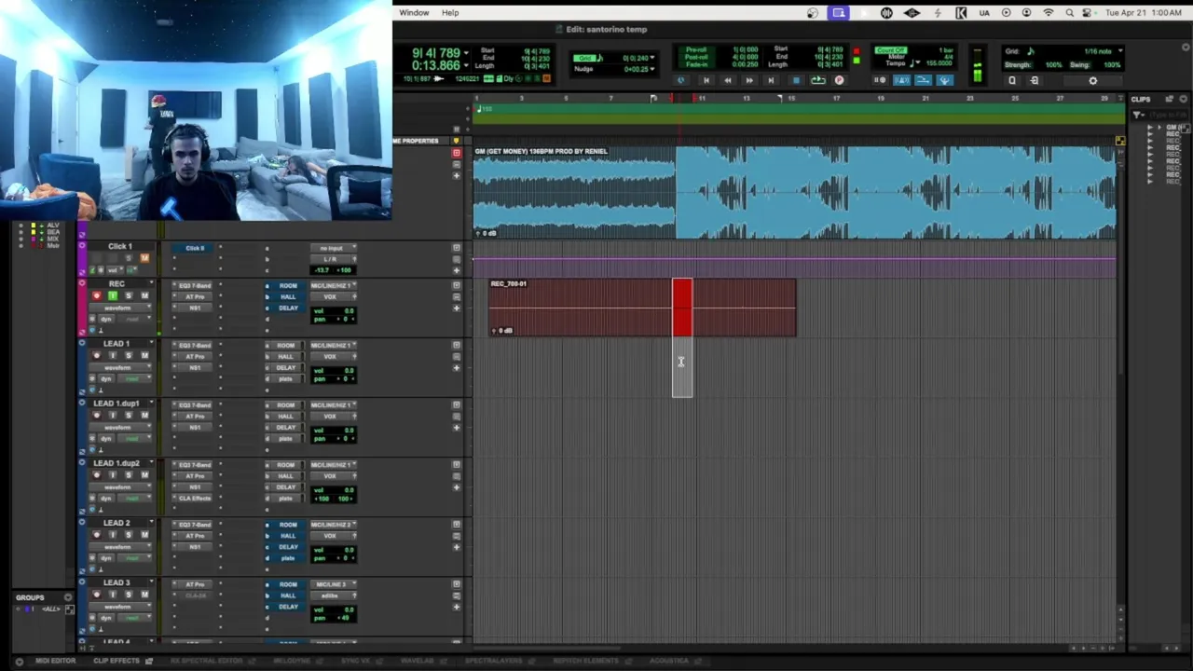Viewport: 1193px width, 671px height.
Task: Select the GM (GET MONEY) blue audio clip
Action: [794, 192]
